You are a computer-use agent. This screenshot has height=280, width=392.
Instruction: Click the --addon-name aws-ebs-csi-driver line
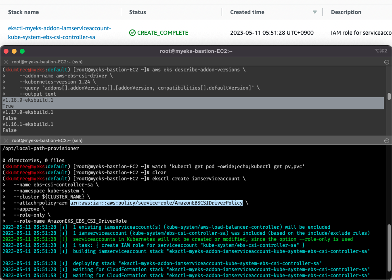66,76
